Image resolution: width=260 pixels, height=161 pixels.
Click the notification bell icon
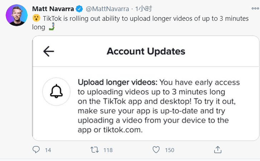click(56, 92)
